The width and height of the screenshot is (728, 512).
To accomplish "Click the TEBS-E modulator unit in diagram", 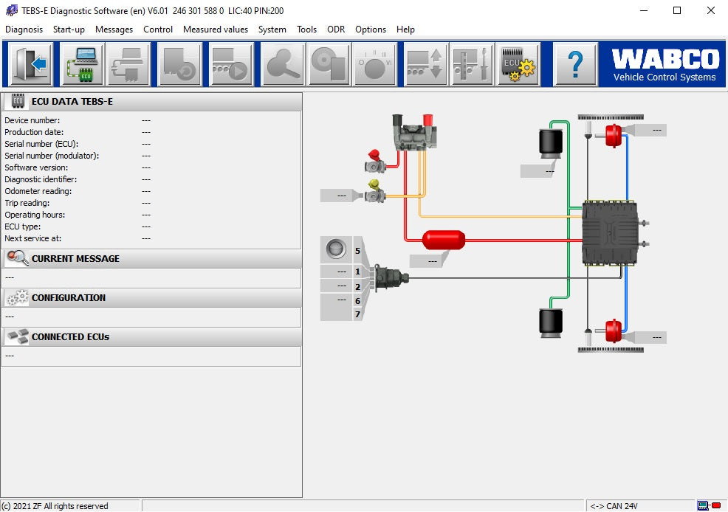I will [611, 233].
